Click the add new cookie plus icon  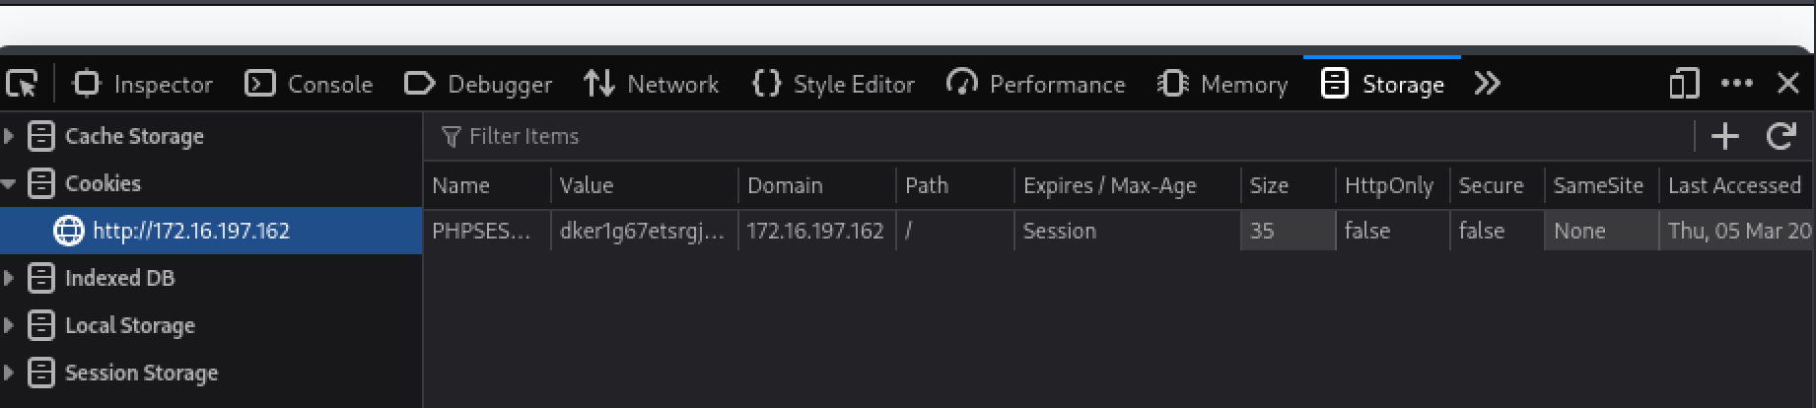pyautogui.click(x=1724, y=136)
